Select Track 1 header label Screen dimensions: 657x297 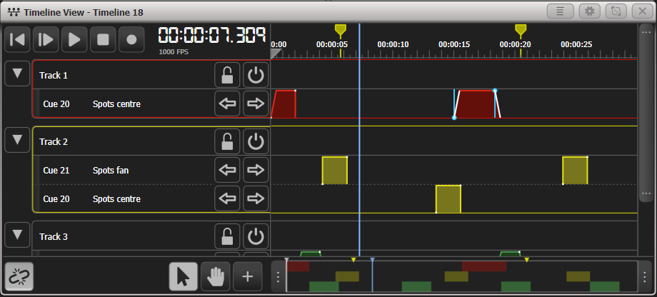click(x=54, y=76)
